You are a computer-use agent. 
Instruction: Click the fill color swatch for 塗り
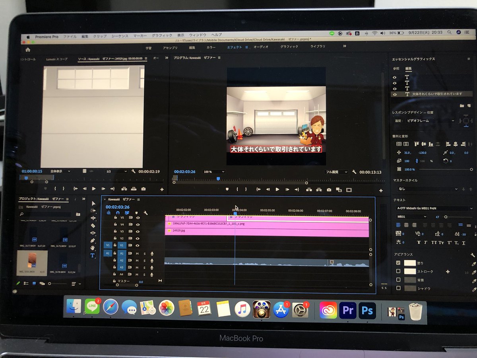(409, 263)
